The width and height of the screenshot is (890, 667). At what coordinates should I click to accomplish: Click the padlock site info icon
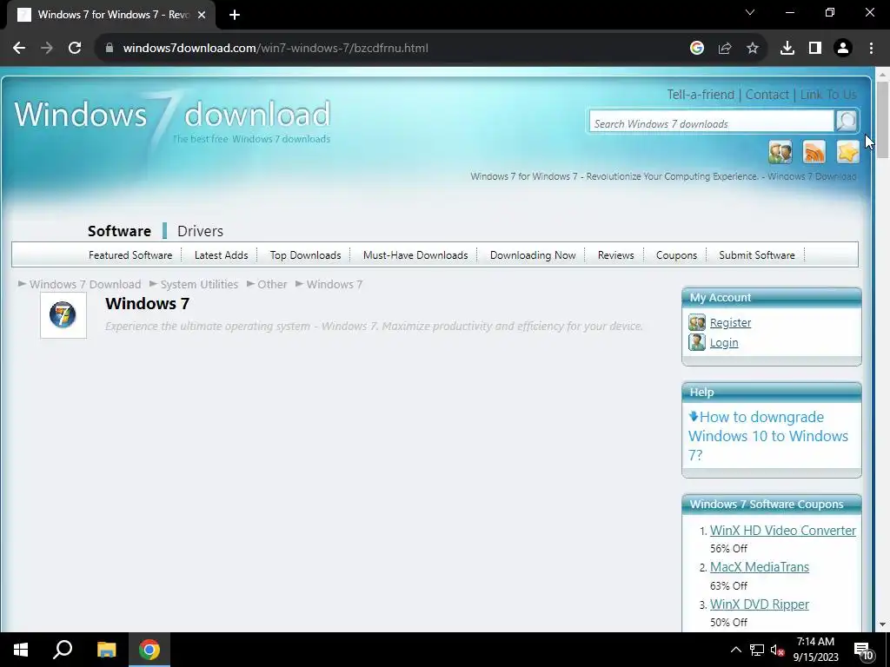point(109,49)
